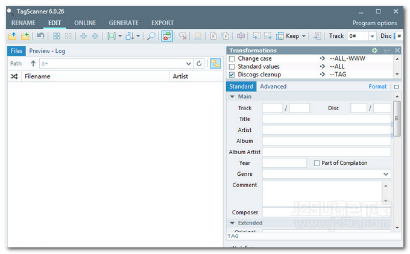Switch to the EDIT tab

55,23
